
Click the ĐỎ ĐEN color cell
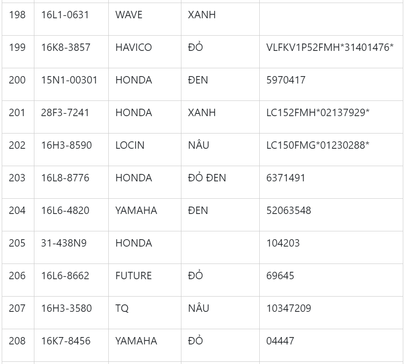[207, 178]
